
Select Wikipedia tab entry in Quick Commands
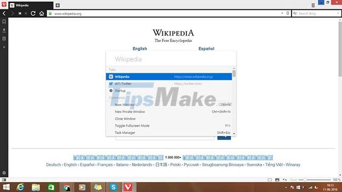[169, 77]
